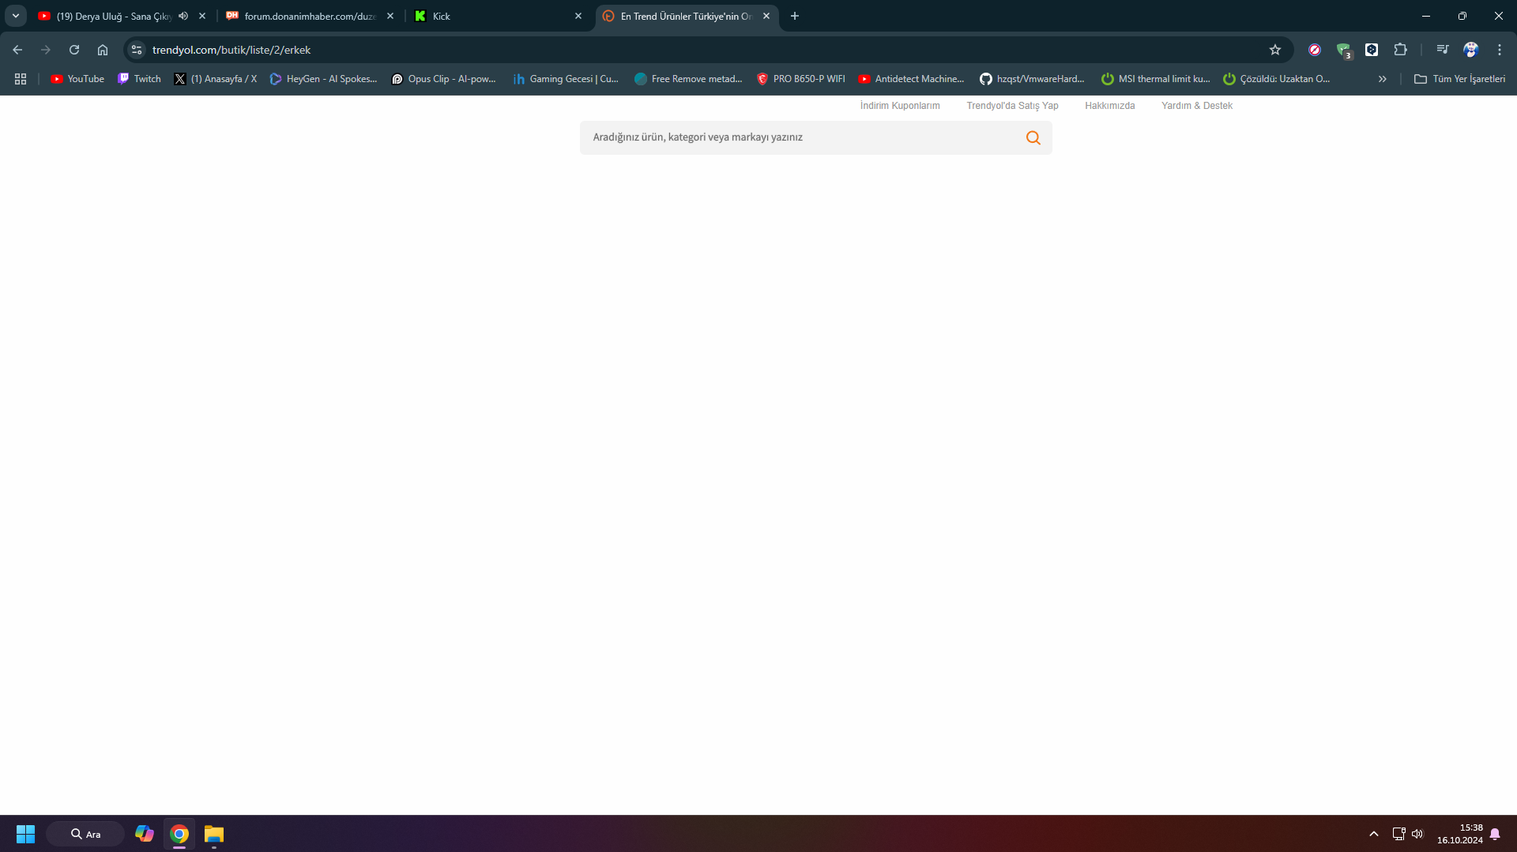Close the forum.donanimhaber.com tab
Image resolution: width=1517 pixels, height=852 pixels.
(390, 16)
